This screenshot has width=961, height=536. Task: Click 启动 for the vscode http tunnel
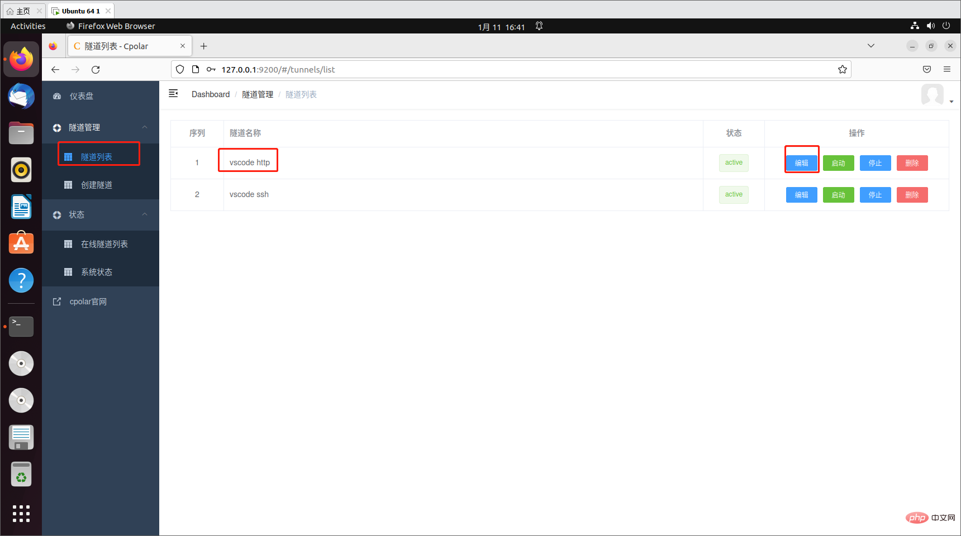pyautogui.click(x=838, y=163)
